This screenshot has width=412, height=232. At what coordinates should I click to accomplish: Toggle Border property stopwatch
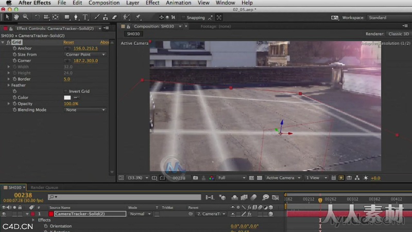pos(14,79)
